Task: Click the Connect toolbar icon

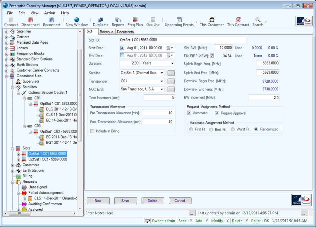Action: pos(11,20)
